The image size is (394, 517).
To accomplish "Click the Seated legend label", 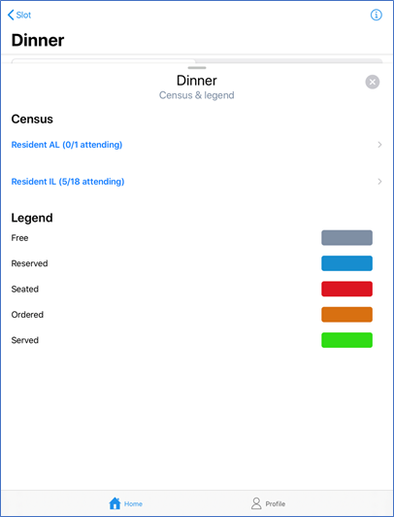I will point(24,290).
